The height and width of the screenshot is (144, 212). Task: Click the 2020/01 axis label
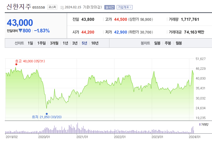tap(44, 137)
